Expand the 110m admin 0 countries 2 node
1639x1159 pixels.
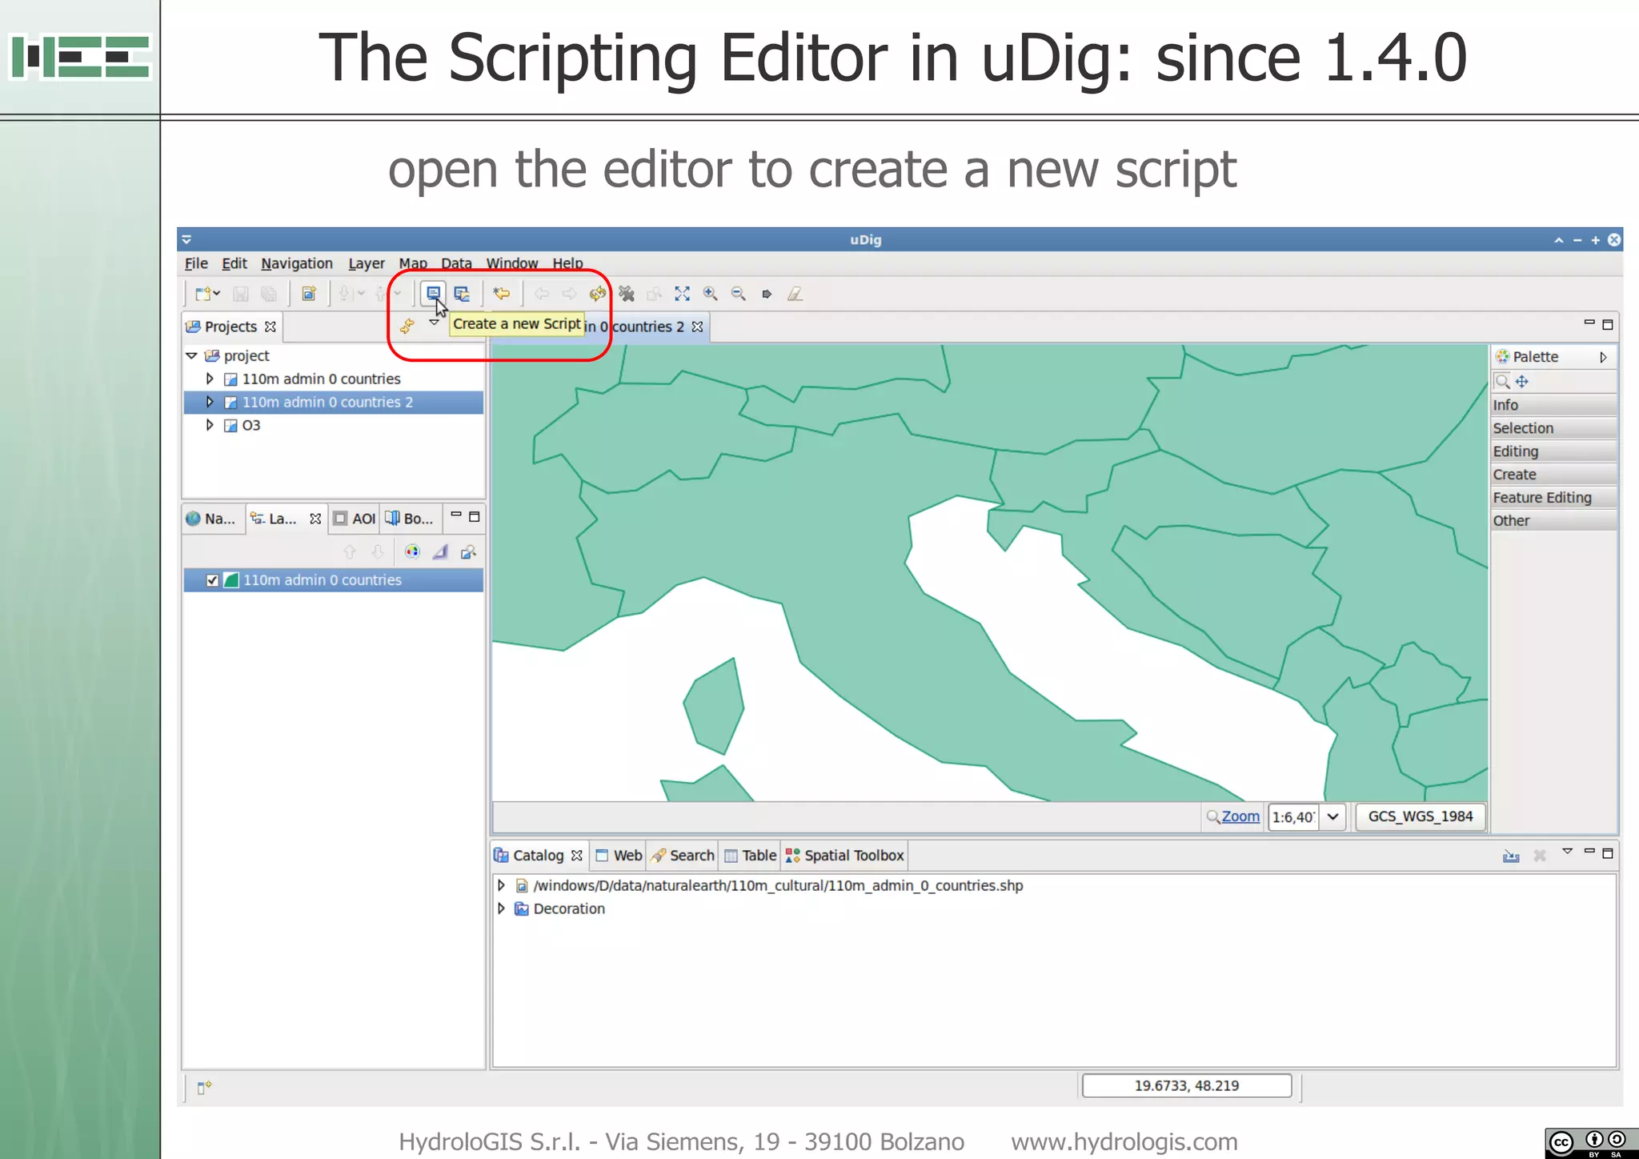210,401
